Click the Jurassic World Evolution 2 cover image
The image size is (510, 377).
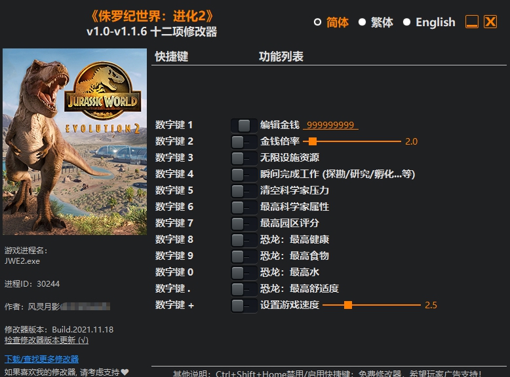tap(75, 141)
